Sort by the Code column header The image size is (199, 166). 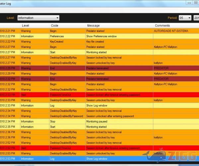[54, 26]
